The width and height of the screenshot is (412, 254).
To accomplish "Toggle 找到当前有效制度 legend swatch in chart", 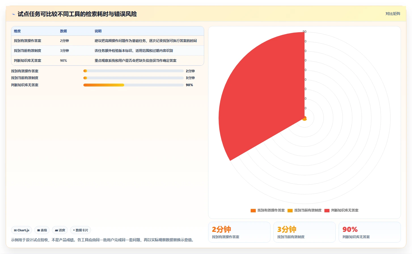I will click(x=290, y=210).
